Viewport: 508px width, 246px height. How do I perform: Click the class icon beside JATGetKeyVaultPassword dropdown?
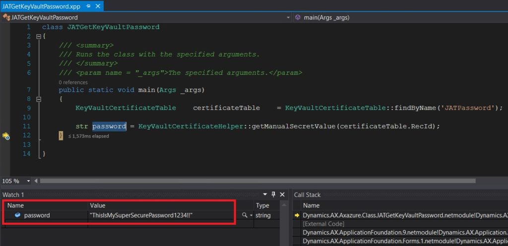6,17
